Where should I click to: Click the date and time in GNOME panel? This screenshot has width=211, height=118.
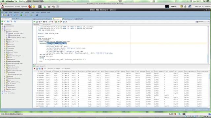click(x=203, y=7)
